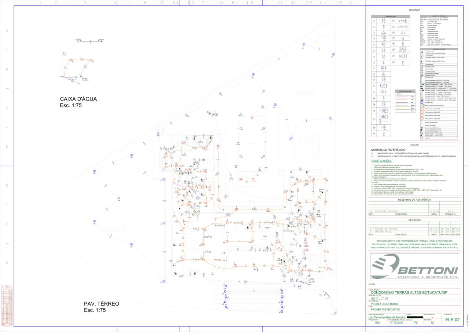The height and width of the screenshot is (332, 469).
Task: Select the DESENHOS DE REFERÊNCIA heading
Action: (414, 200)
